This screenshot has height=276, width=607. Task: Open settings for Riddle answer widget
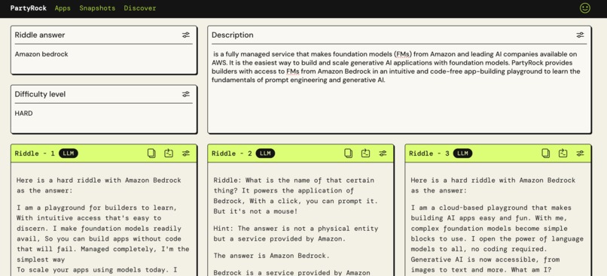[186, 35]
